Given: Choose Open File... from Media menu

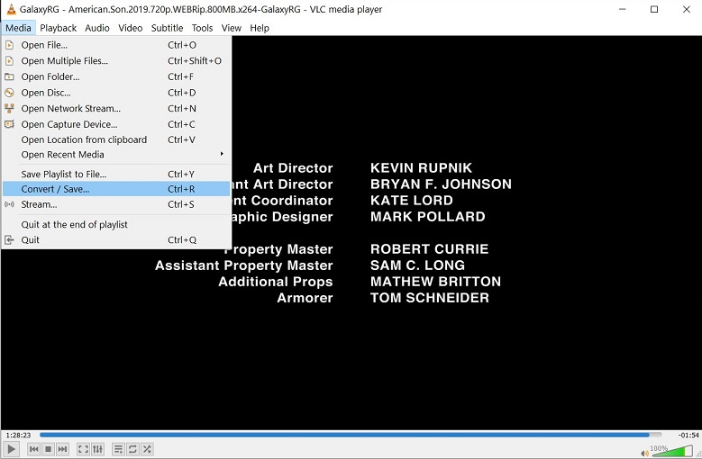Looking at the screenshot, I should click(116, 45).
